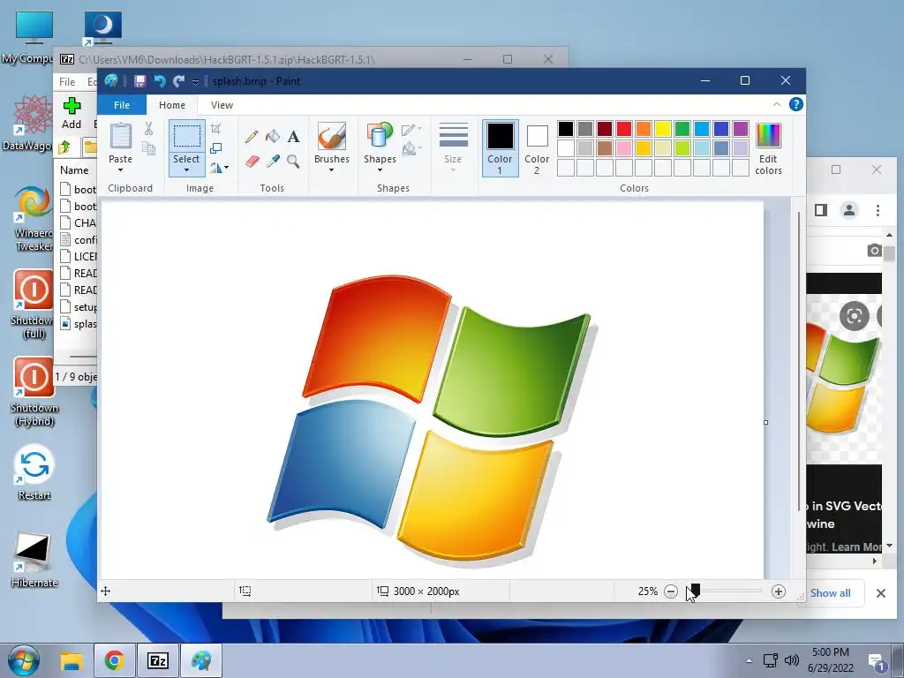Screen dimensions: 904x678
Task: Click the up-folder icon in 7-Zip
Action: click(x=64, y=147)
